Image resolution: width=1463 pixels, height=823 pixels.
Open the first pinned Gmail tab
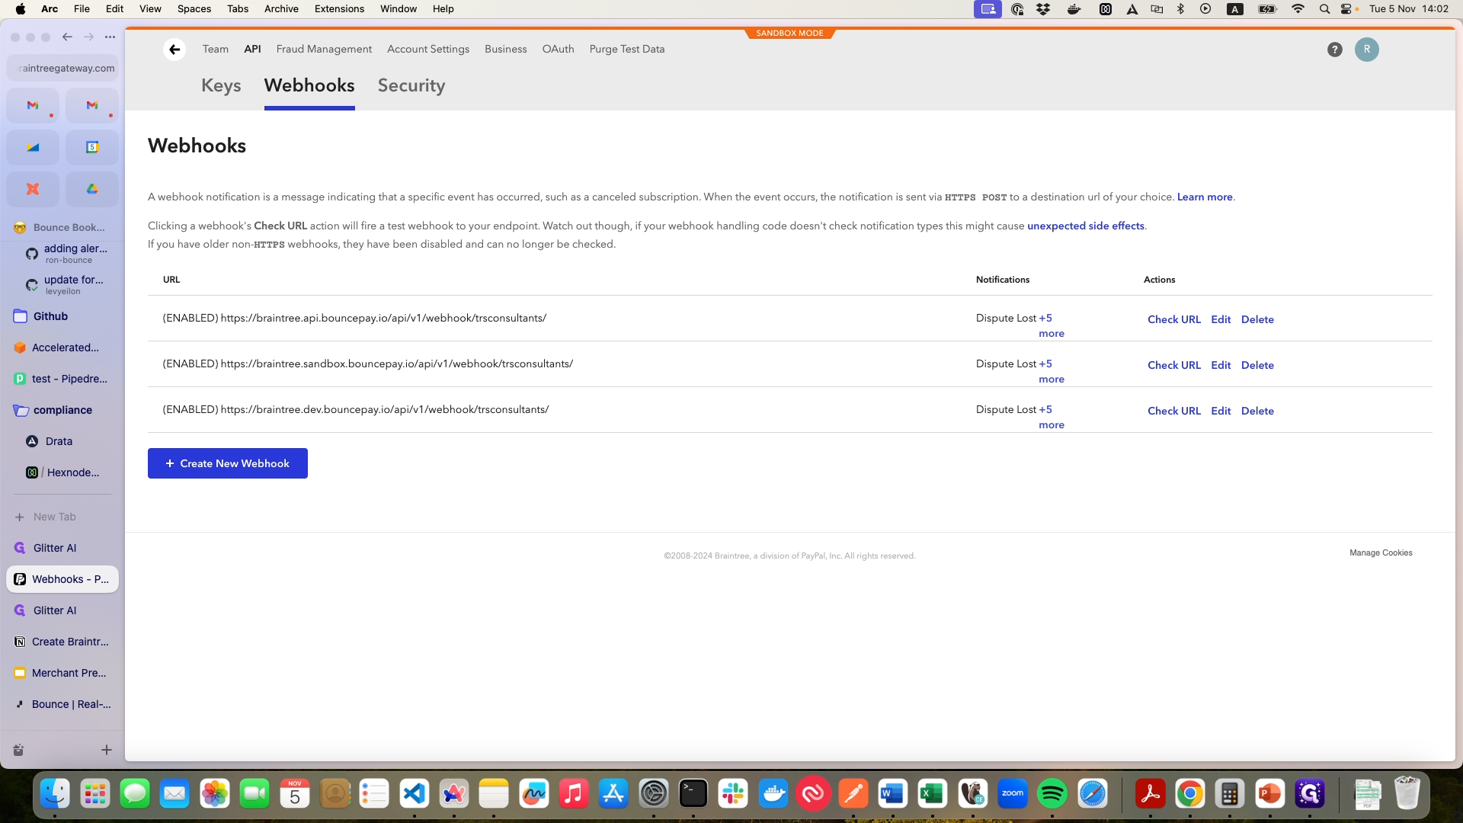point(33,105)
